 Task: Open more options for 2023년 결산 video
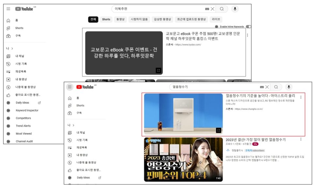point(301,139)
